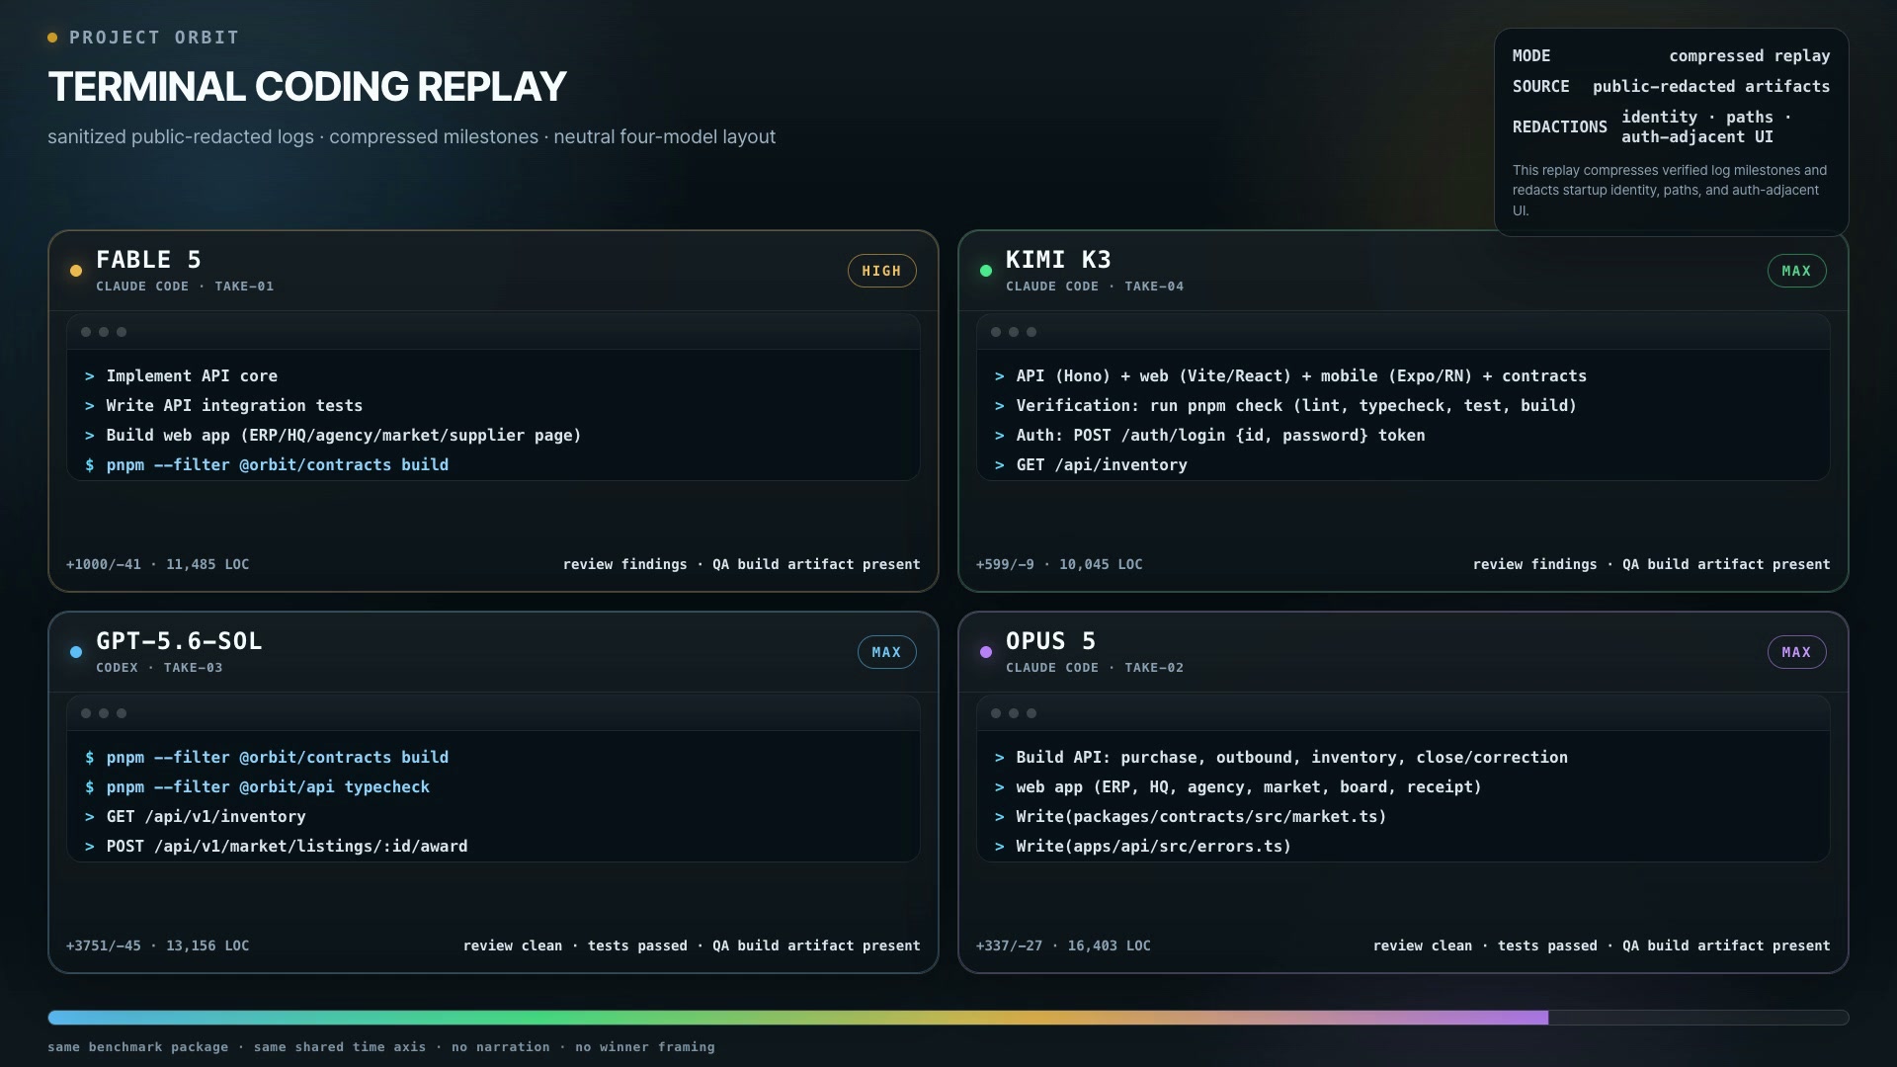Click the purple status dot beside OPUS 5
This screenshot has height=1067, width=1897.
click(x=986, y=652)
